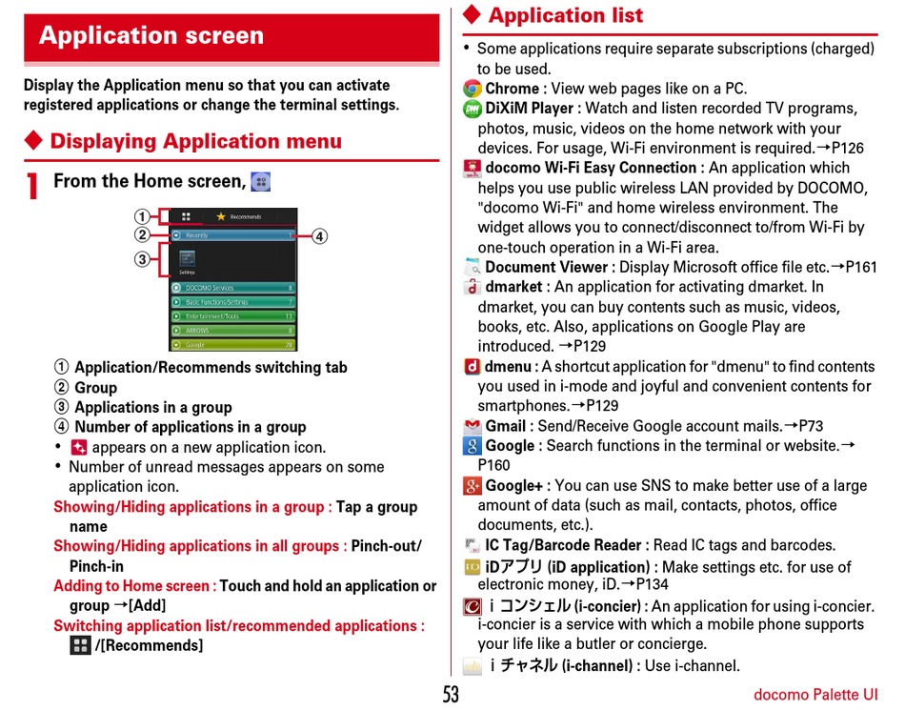Click the Google search icon
Viewport: 905px width, 710px height.
[473, 446]
